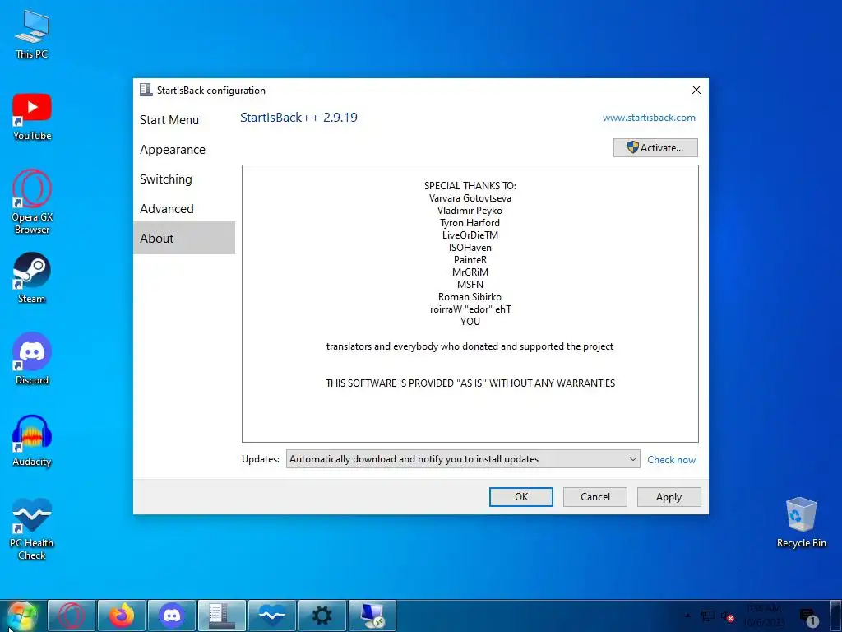Click the 'translators and everybody who donated' line
The image size is (842, 632).
470,346
